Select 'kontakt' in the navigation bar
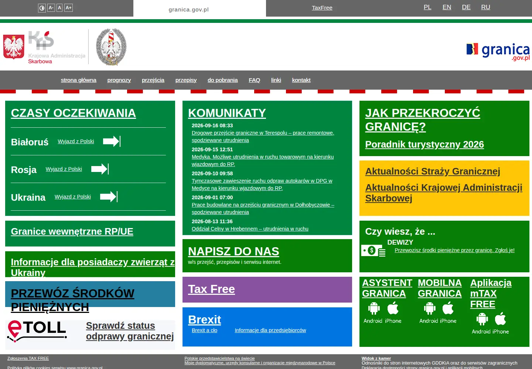This screenshot has width=532, height=369. [x=301, y=80]
